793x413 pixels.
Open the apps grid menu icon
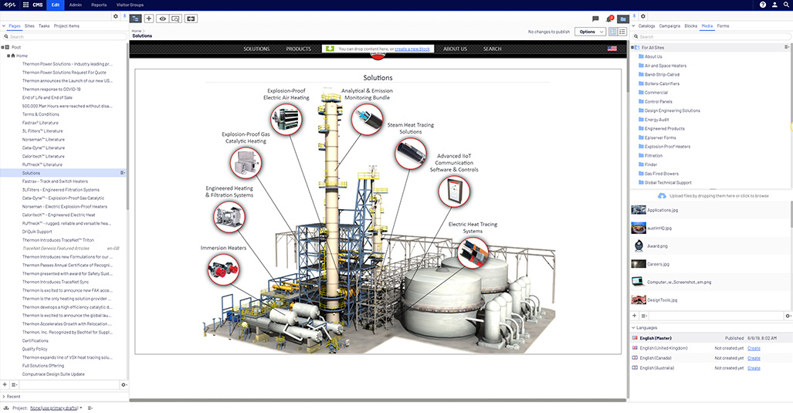25,5
